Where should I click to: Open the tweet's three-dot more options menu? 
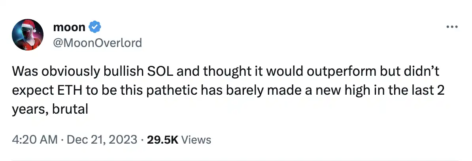point(451,27)
